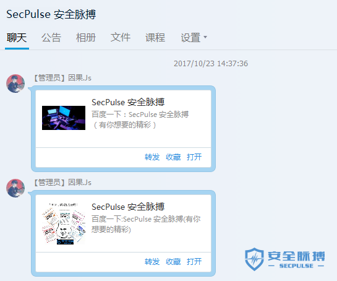This screenshot has width=337, height=281.
Task: Click the dropdown arrow beside 设置
Action: 205,37
